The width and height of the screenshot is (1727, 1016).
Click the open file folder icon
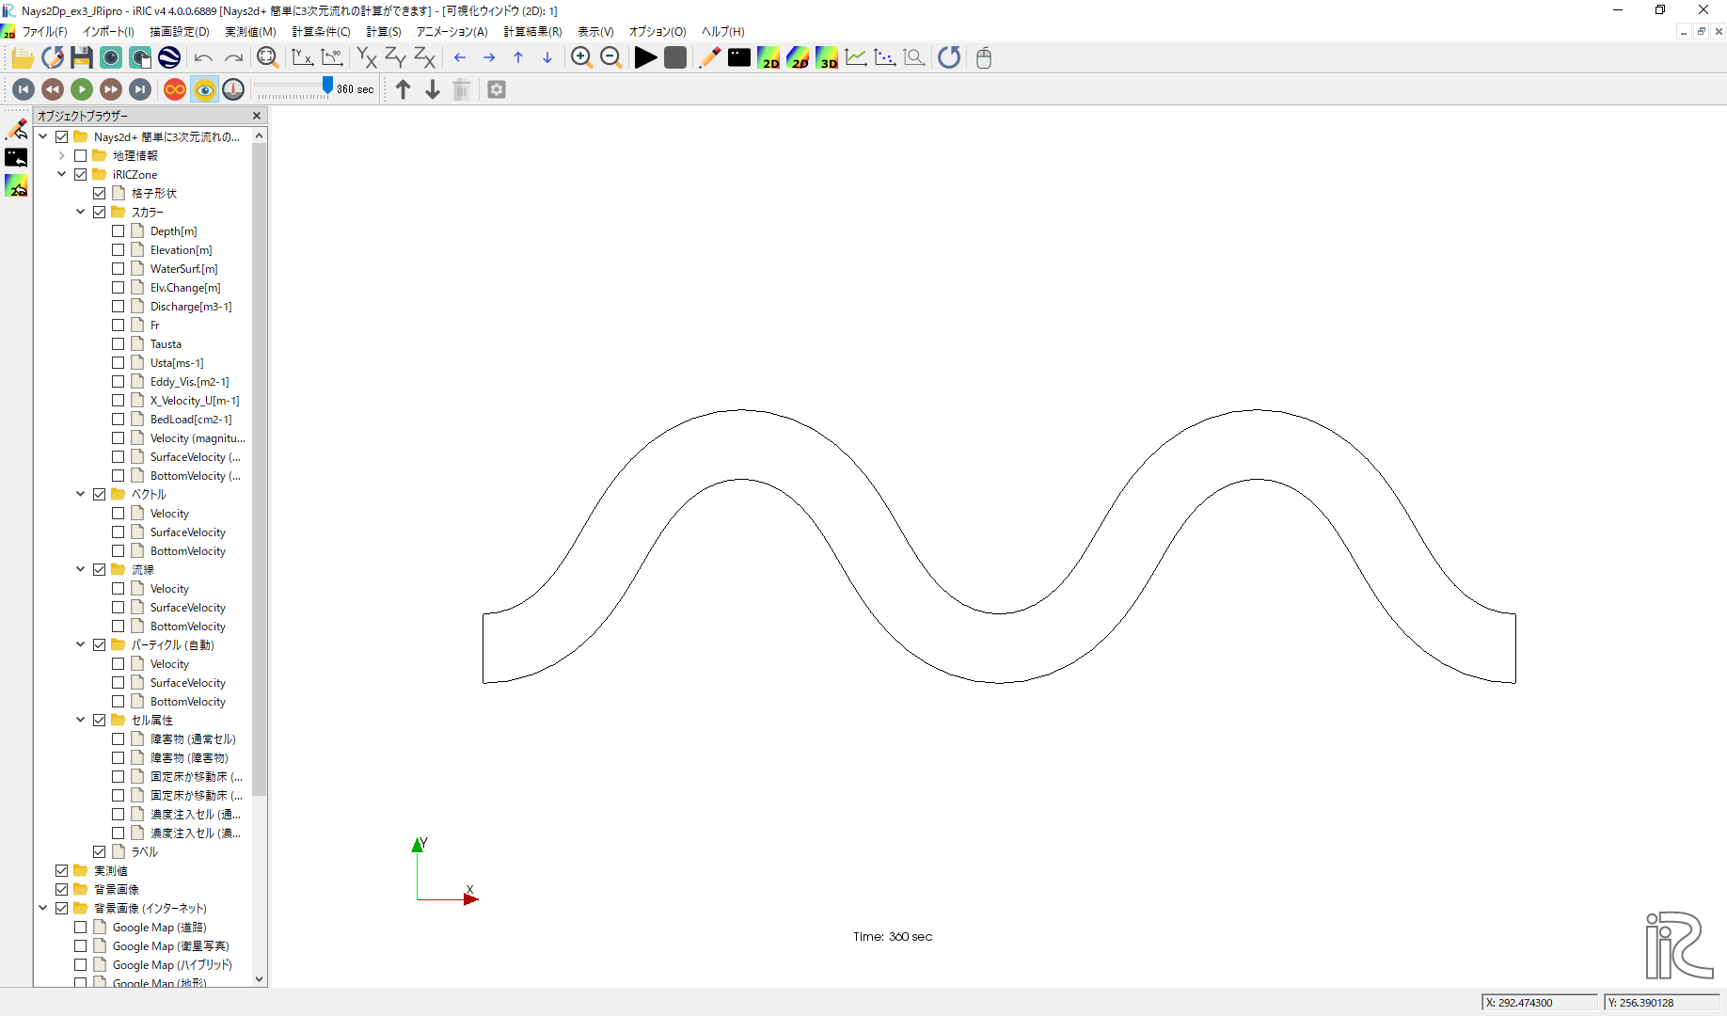[x=23, y=57]
